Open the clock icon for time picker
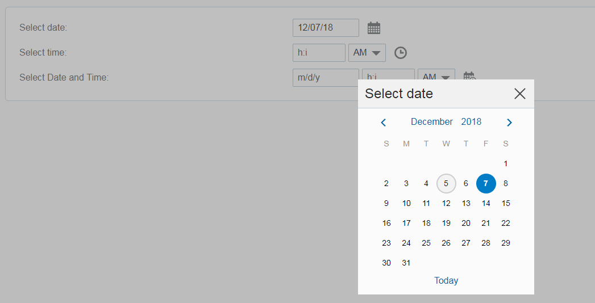This screenshot has height=303, width=595. coord(401,53)
